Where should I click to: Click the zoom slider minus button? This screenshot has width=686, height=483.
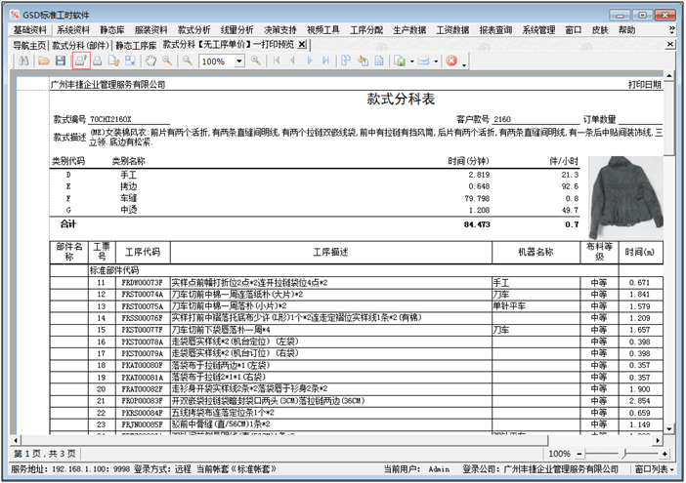[579, 454]
